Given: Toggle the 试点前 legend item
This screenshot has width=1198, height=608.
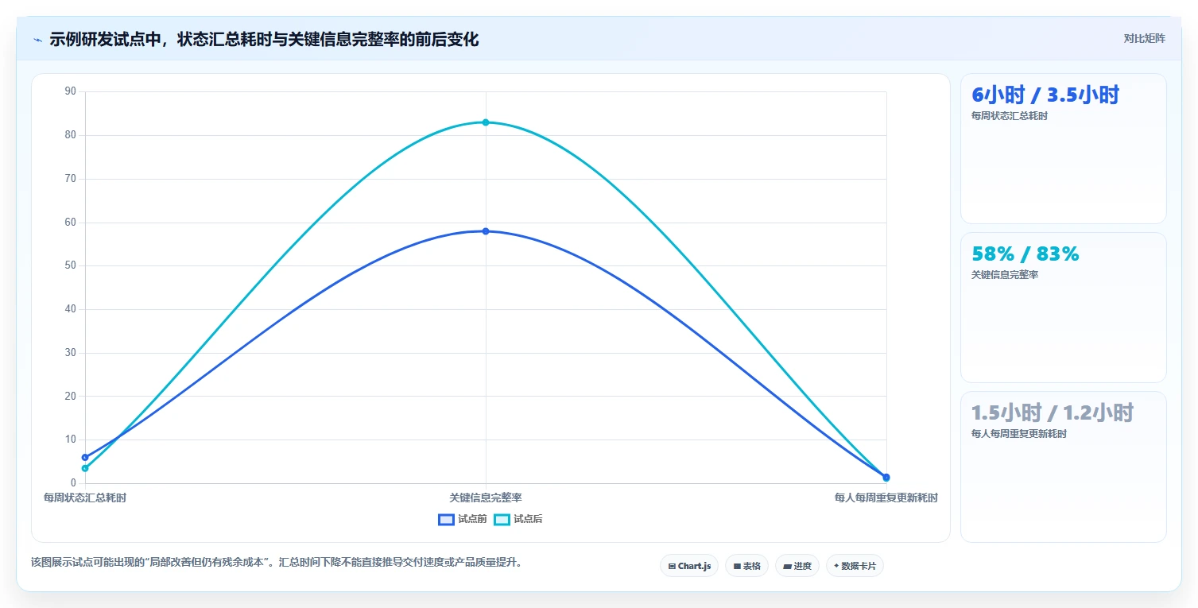Looking at the screenshot, I should tap(463, 519).
